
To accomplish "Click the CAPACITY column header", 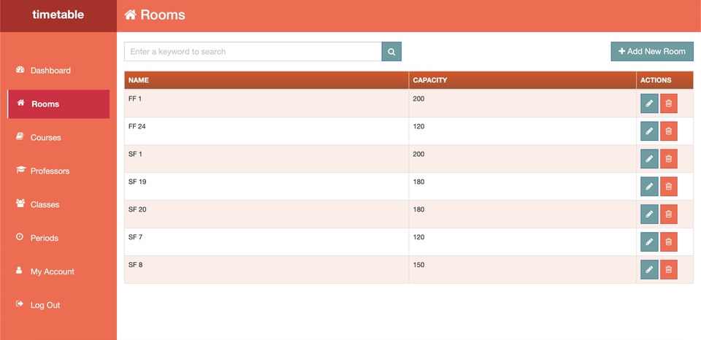I will (x=523, y=80).
